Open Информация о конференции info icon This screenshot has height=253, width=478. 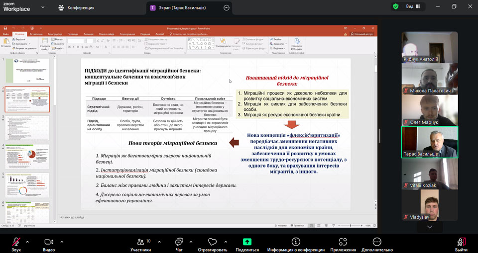pyautogui.click(x=296, y=242)
